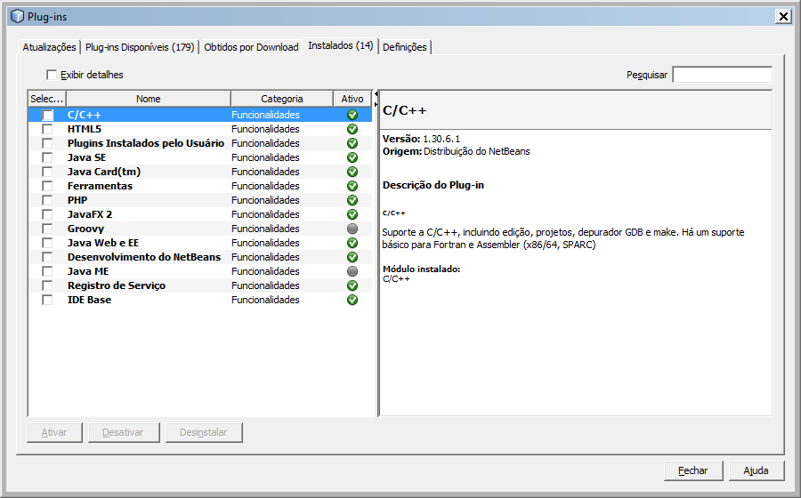The image size is (801, 498).
Task: Click the green check icon for Ferramentas
Action: point(352,186)
